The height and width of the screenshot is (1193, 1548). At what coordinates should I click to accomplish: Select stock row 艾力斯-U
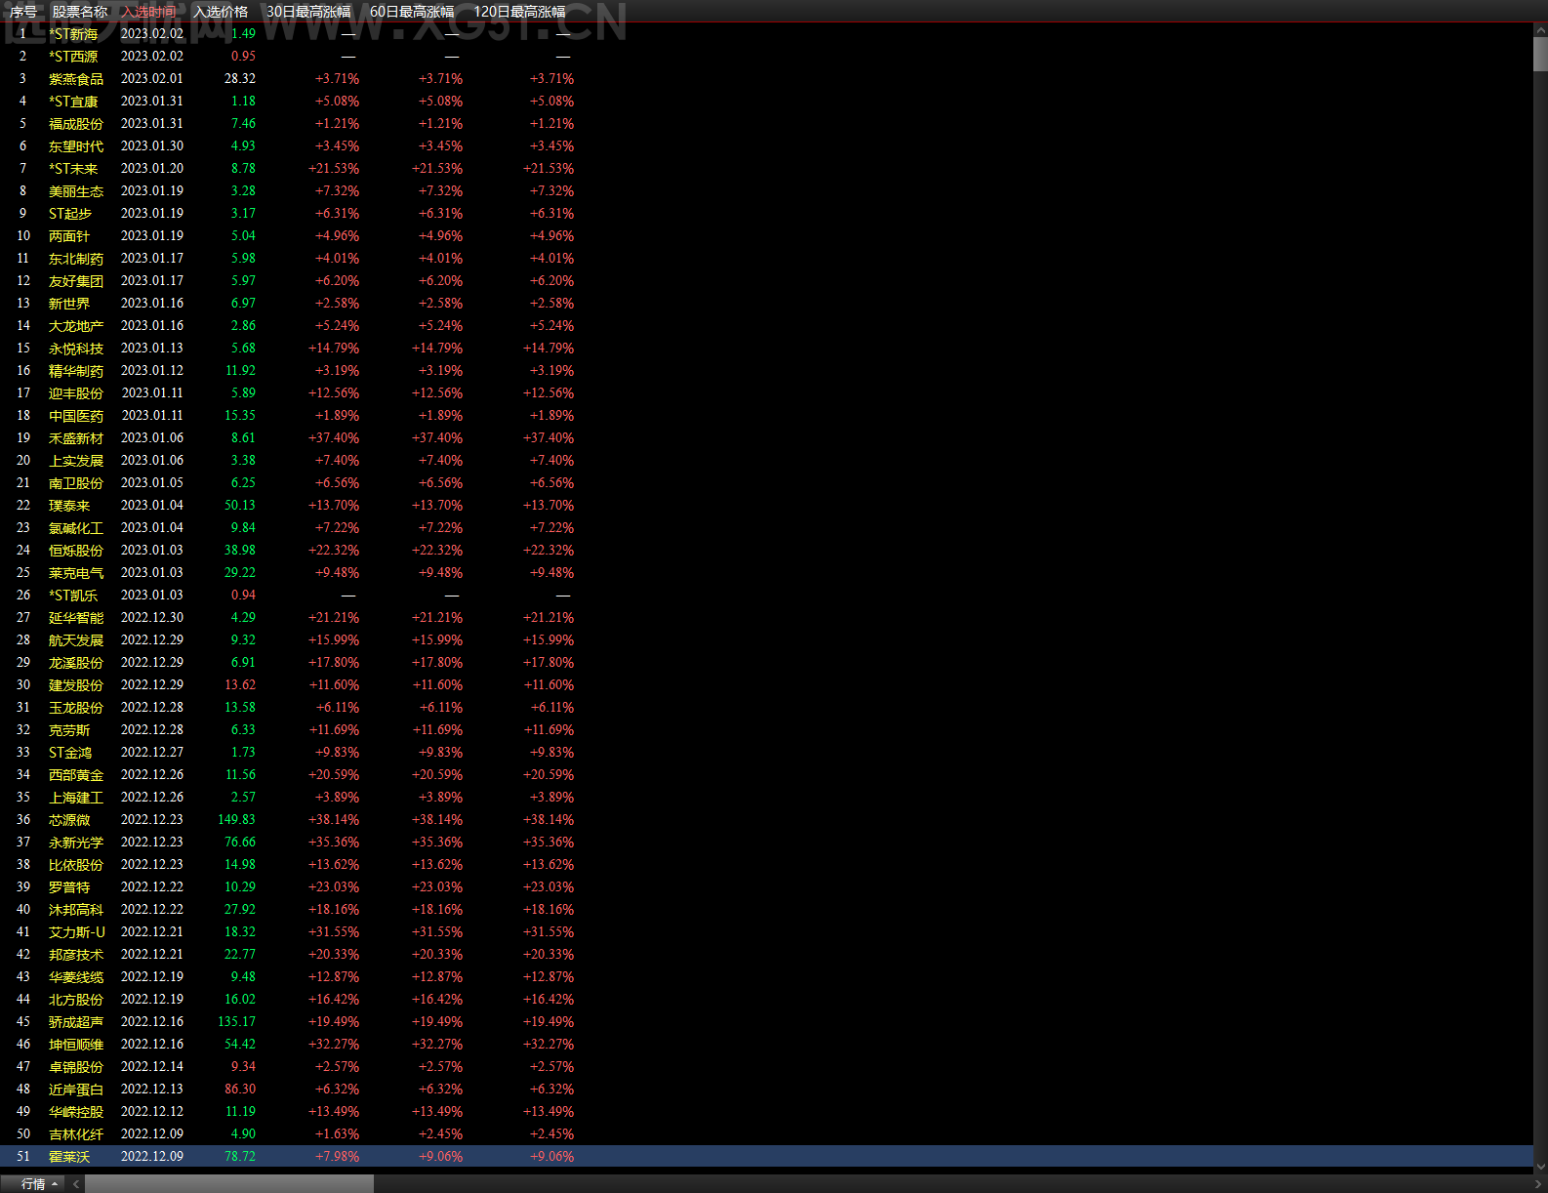click(x=766, y=931)
